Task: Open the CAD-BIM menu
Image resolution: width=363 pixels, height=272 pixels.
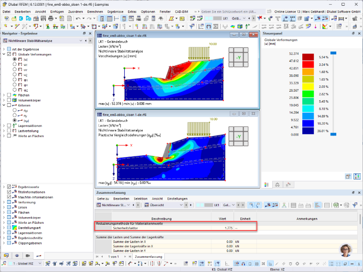Action: [x=181, y=11]
